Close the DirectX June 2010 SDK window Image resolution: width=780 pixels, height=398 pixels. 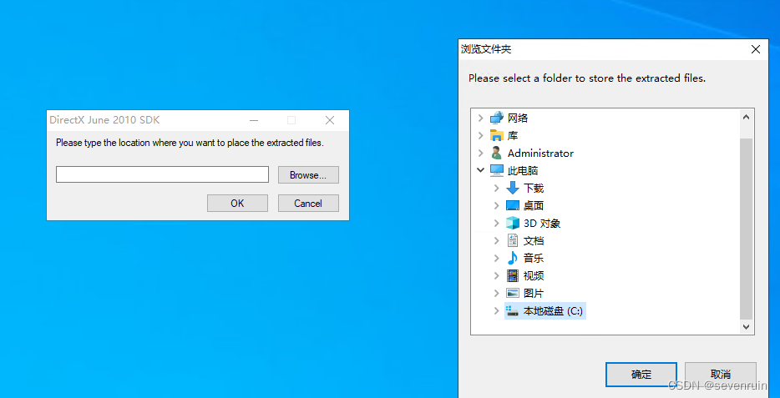click(x=330, y=120)
